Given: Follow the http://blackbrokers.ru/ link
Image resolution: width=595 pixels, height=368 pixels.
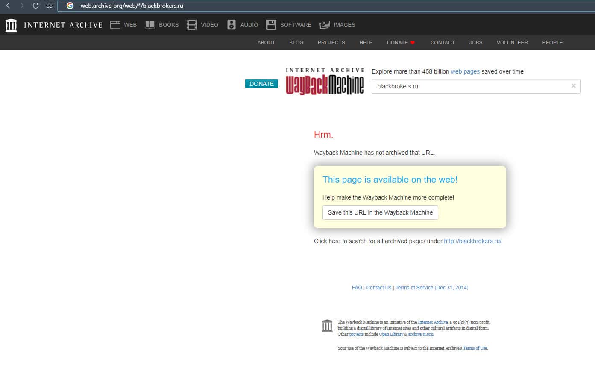Looking at the screenshot, I should click(x=472, y=241).
